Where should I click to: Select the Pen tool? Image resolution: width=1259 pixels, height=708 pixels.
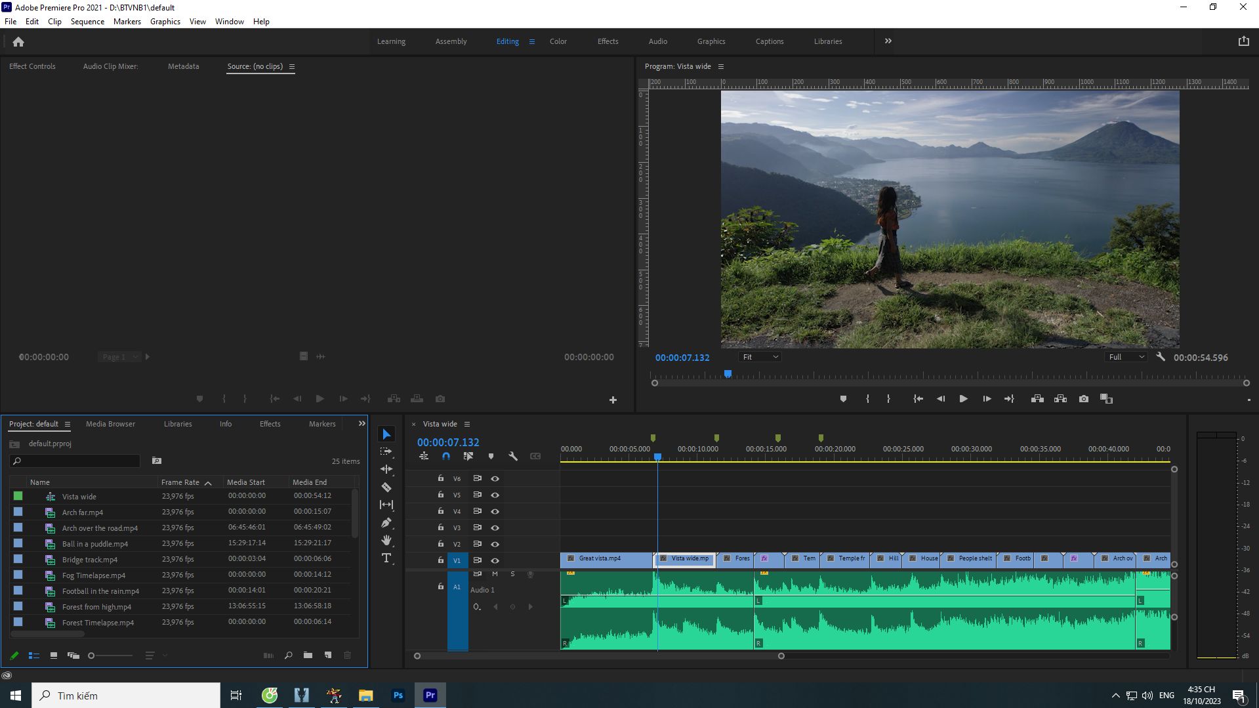386,523
